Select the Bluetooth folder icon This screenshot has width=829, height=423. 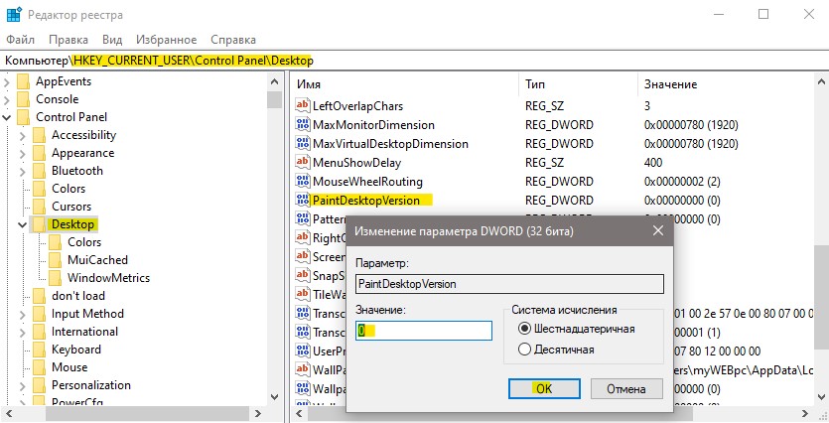(39, 171)
